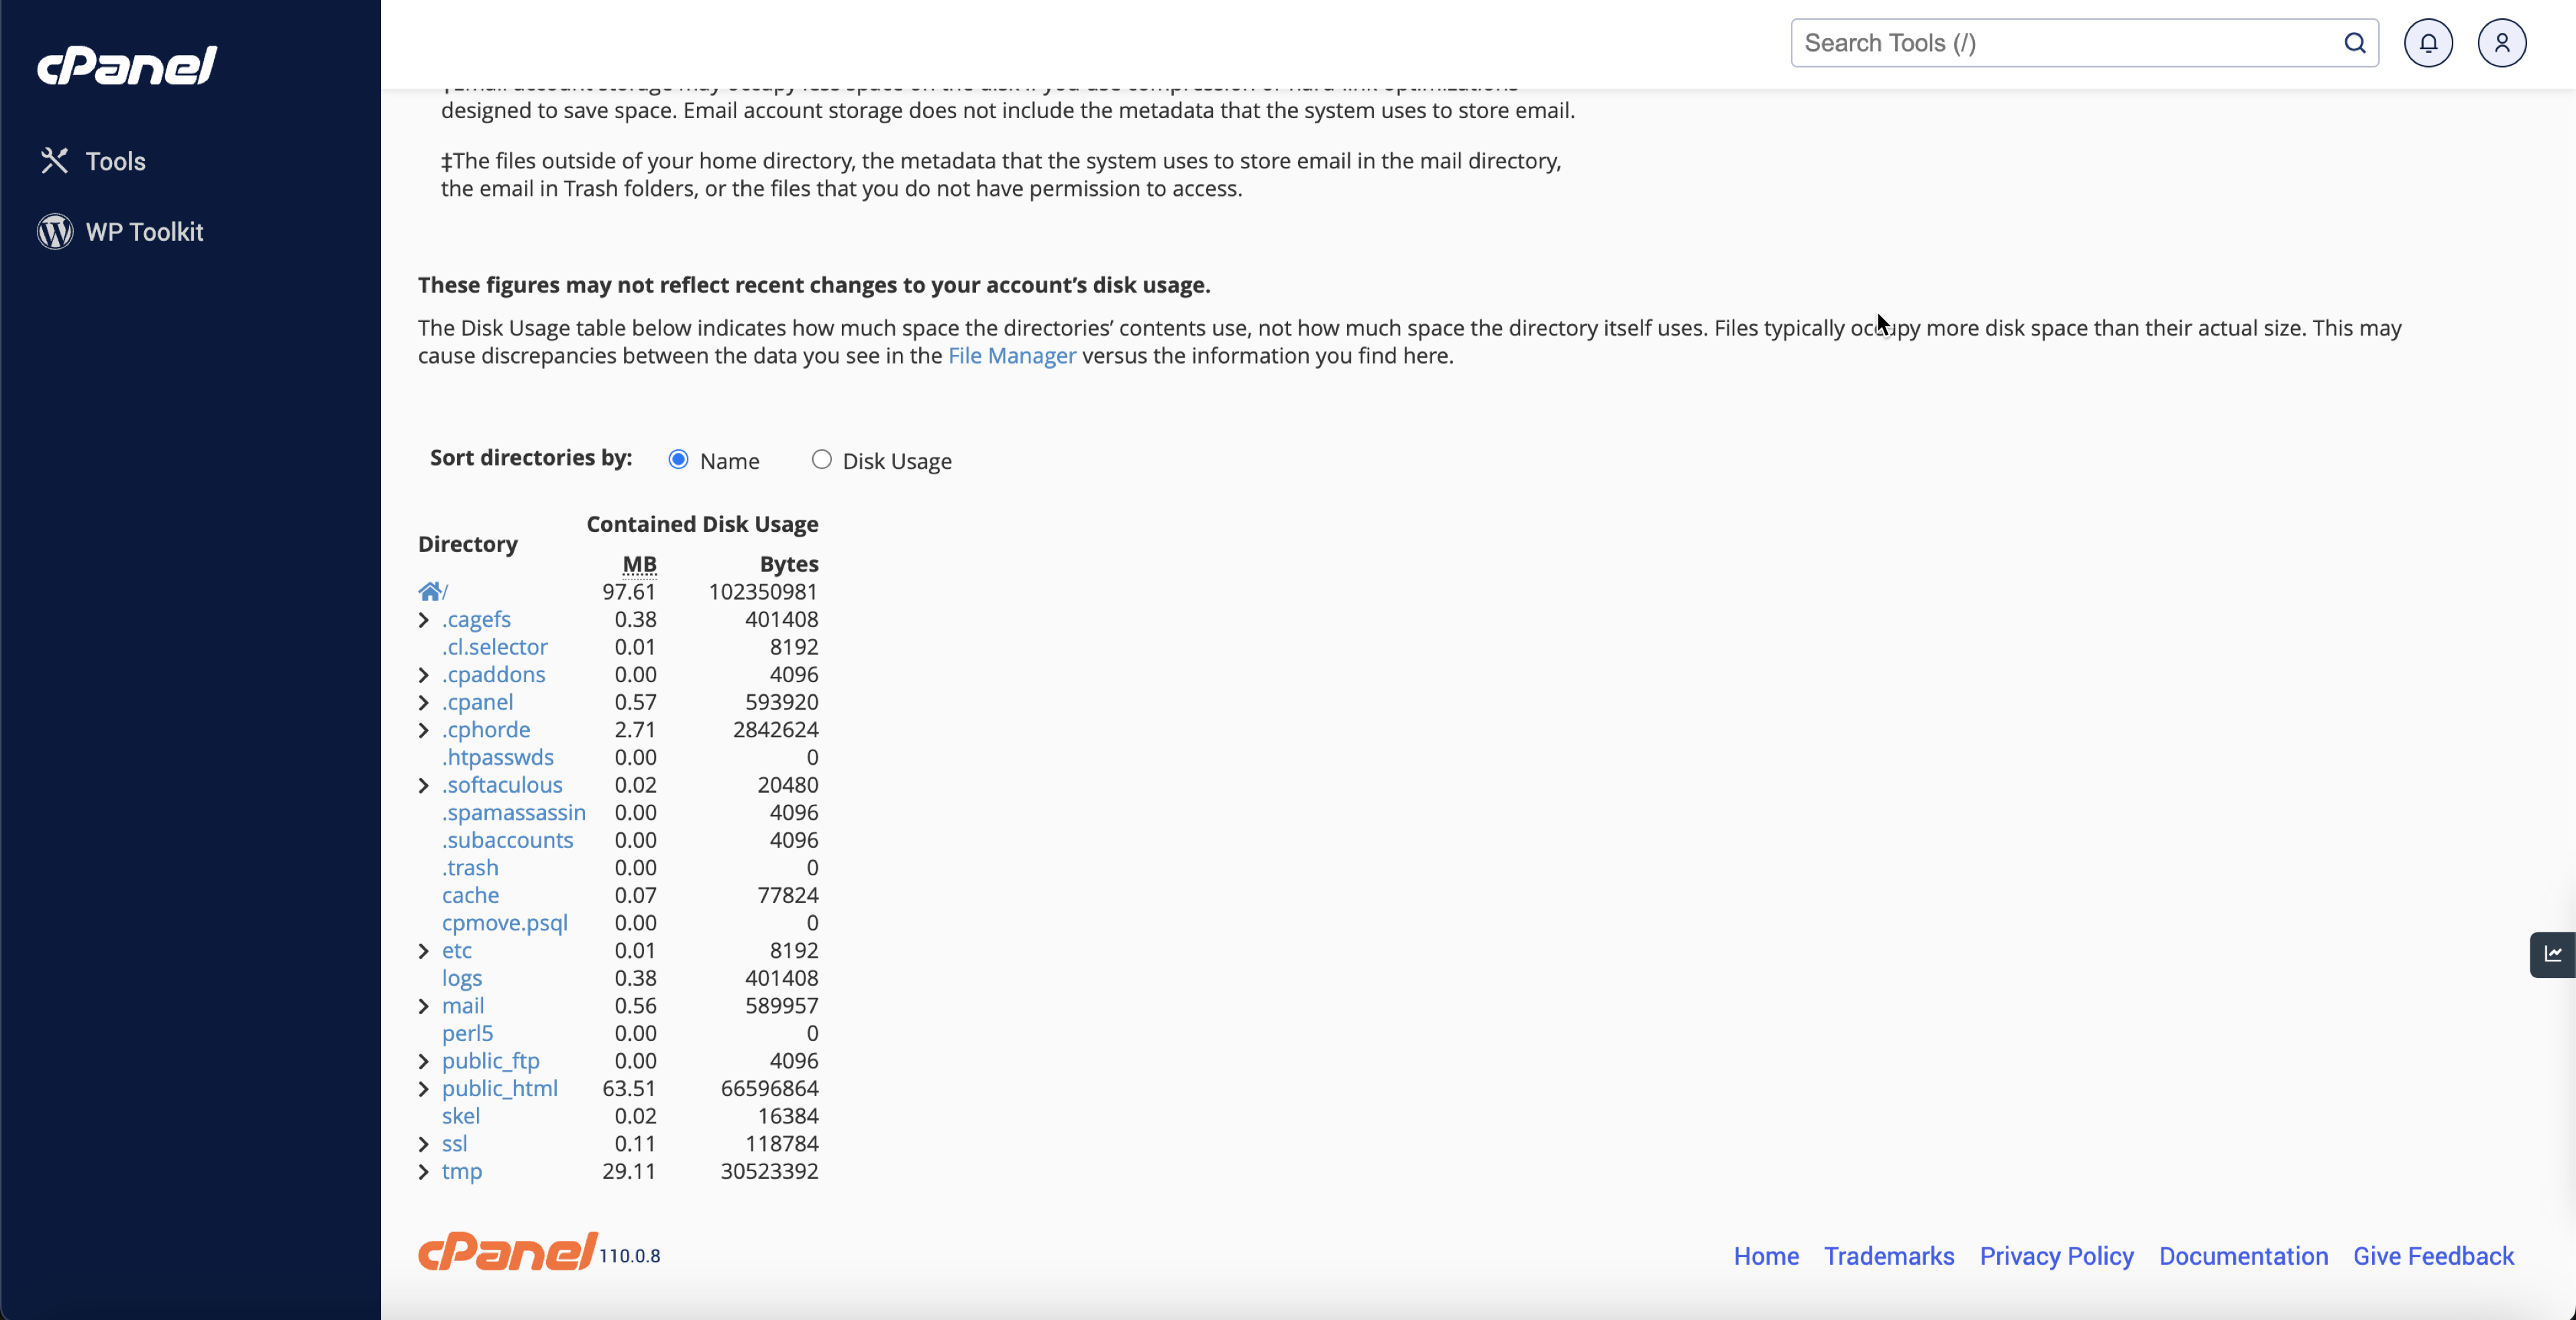This screenshot has width=2576, height=1320.
Task: Expand the mail directory
Action: click(x=424, y=1006)
